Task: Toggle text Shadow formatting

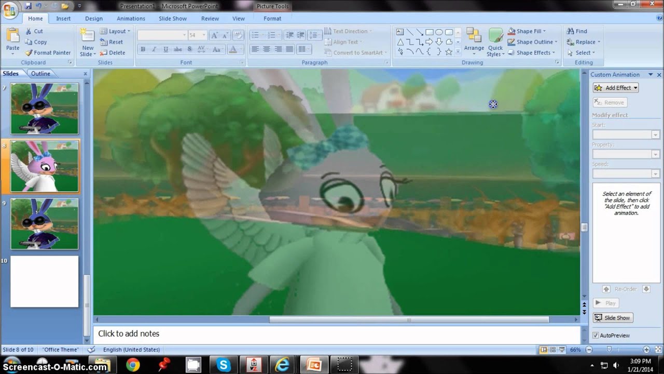Action: point(189,49)
